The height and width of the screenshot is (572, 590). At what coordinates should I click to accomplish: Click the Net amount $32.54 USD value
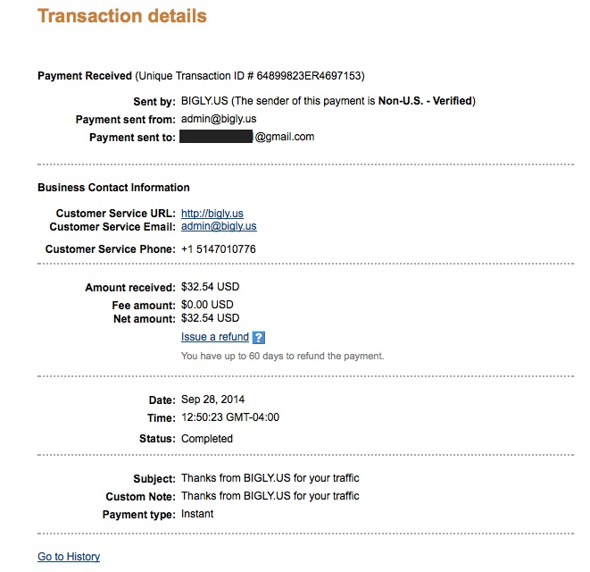[x=210, y=318]
